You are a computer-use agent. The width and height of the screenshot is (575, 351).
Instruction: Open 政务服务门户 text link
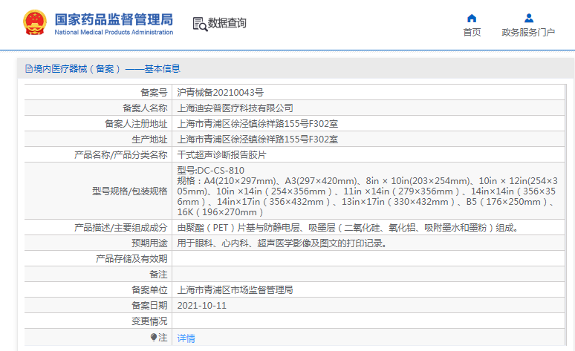pyautogui.click(x=528, y=33)
